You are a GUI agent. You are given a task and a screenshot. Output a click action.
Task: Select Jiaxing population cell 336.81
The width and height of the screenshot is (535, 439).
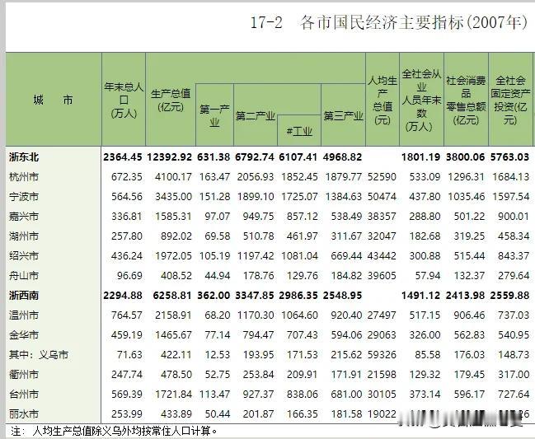pyautogui.click(x=127, y=217)
